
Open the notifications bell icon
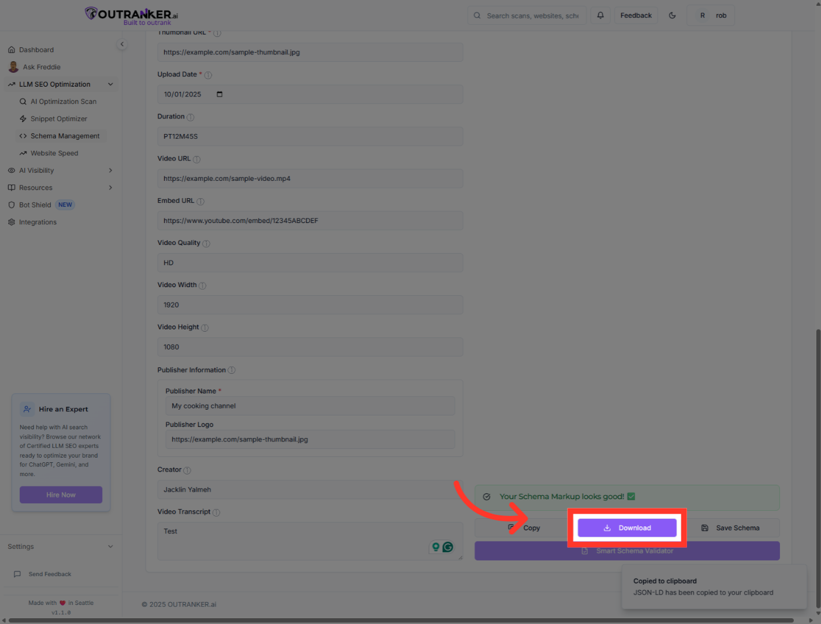600,15
